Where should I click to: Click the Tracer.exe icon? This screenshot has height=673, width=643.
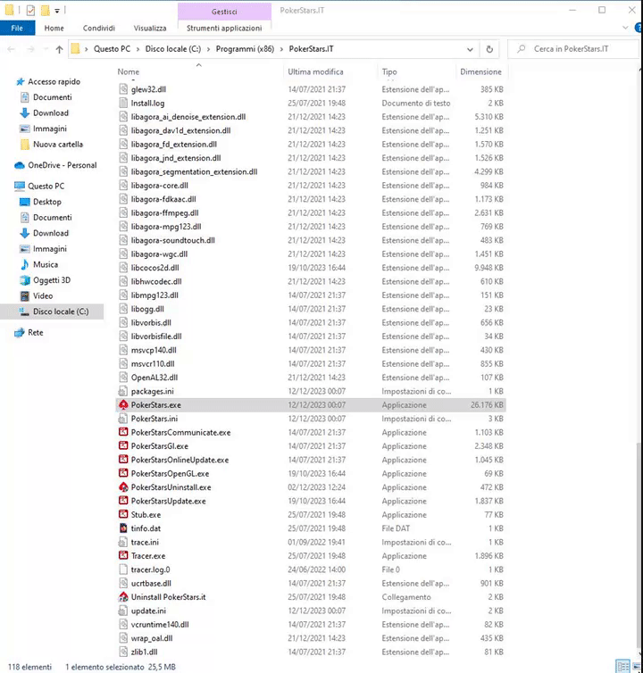[123, 556]
